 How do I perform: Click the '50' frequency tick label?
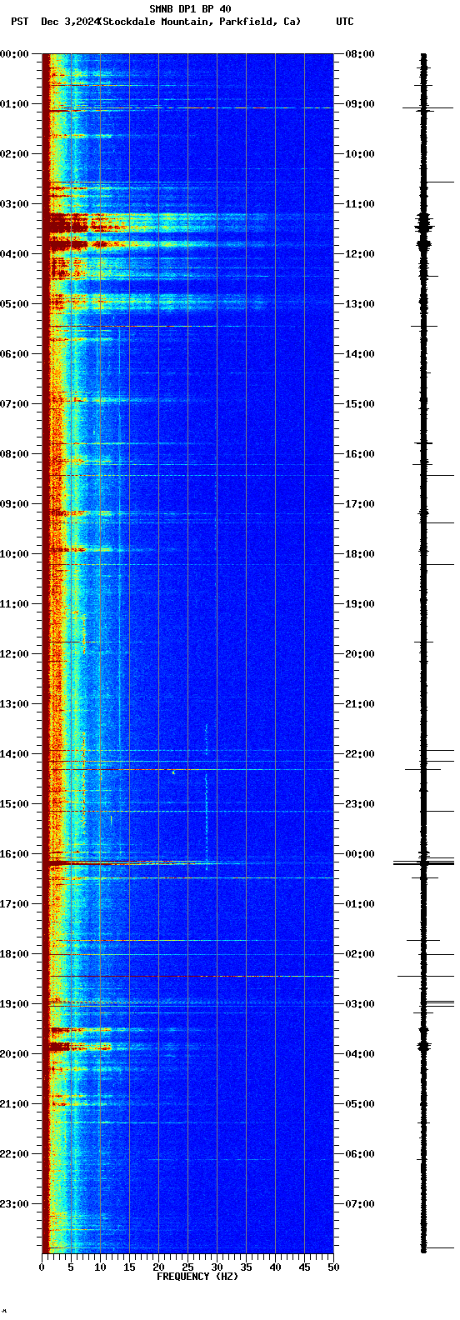(333, 1267)
